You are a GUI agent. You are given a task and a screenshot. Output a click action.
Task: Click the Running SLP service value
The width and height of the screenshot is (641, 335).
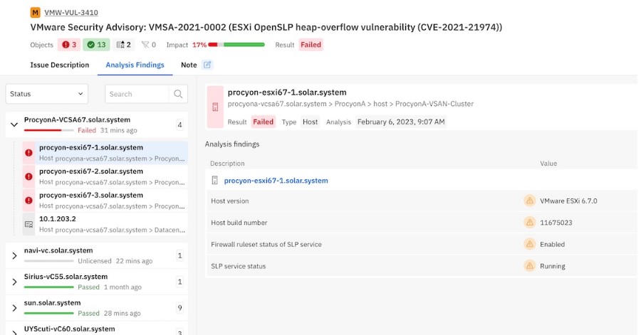tap(552, 266)
